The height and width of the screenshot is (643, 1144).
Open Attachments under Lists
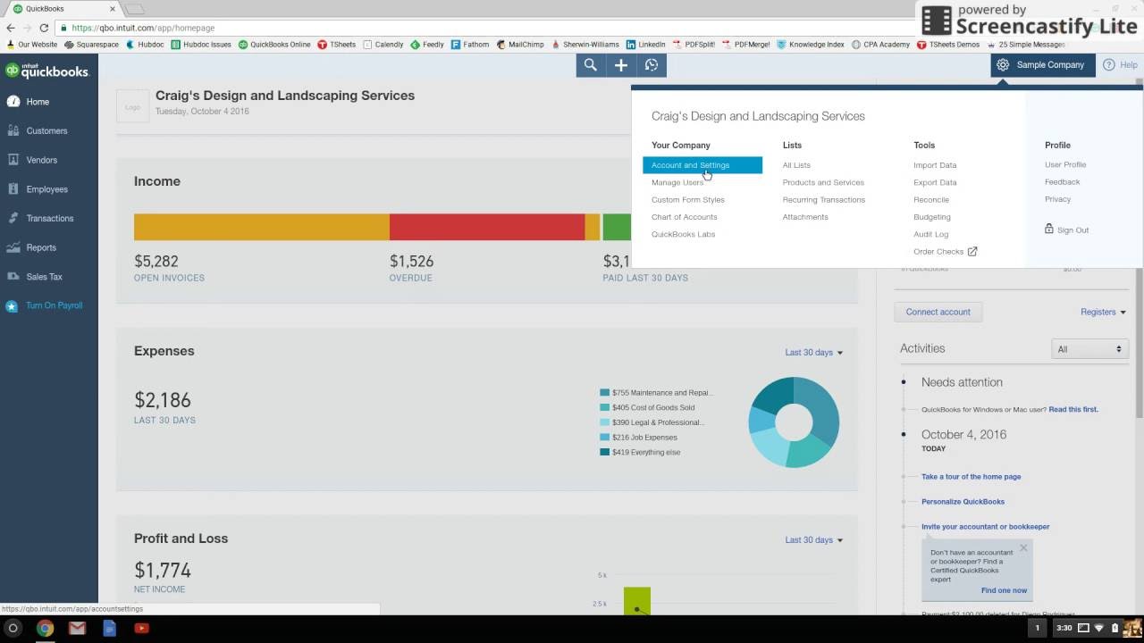(805, 217)
